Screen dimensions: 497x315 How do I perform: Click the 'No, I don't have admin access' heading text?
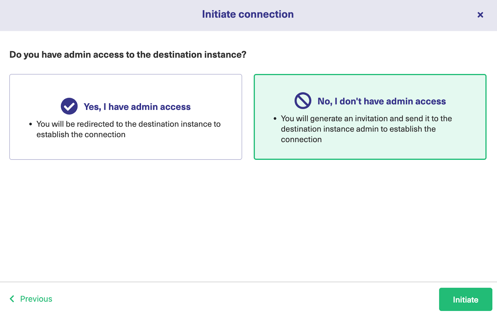pos(381,101)
